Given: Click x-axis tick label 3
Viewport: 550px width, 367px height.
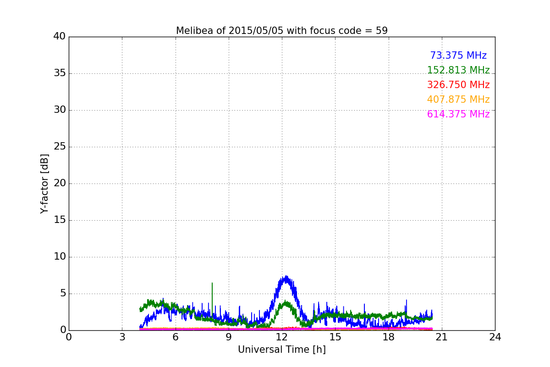Looking at the screenshot, I should point(122,337).
